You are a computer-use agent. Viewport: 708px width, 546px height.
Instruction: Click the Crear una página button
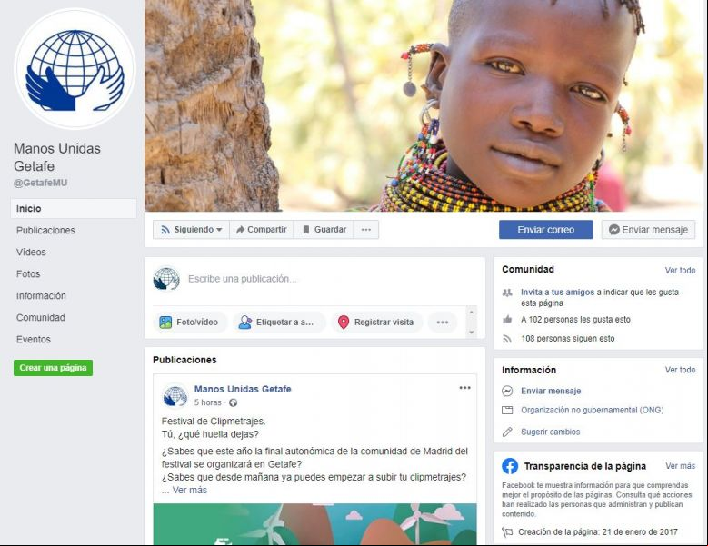pyautogui.click(x=54, y=368)
